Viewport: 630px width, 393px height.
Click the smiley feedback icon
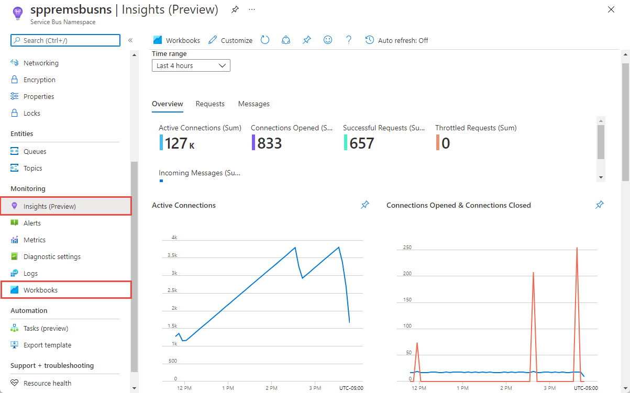(328, 40)
